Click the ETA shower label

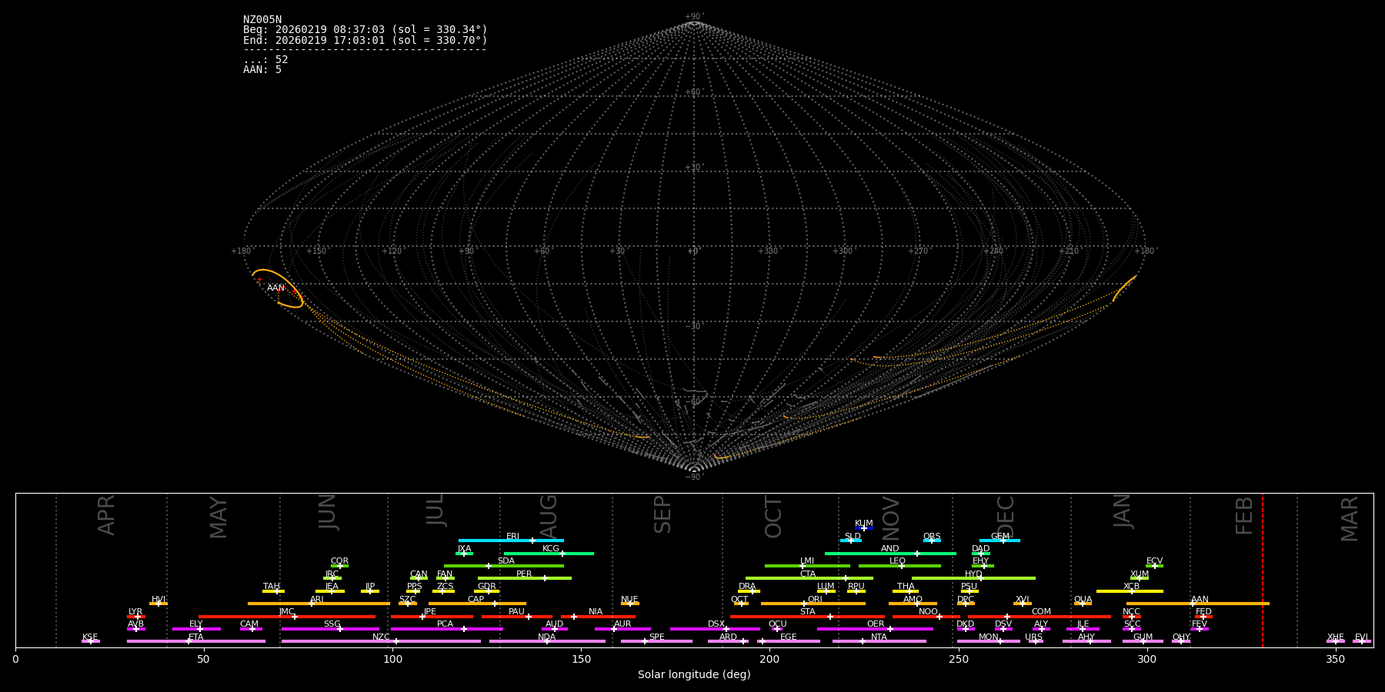196,637
